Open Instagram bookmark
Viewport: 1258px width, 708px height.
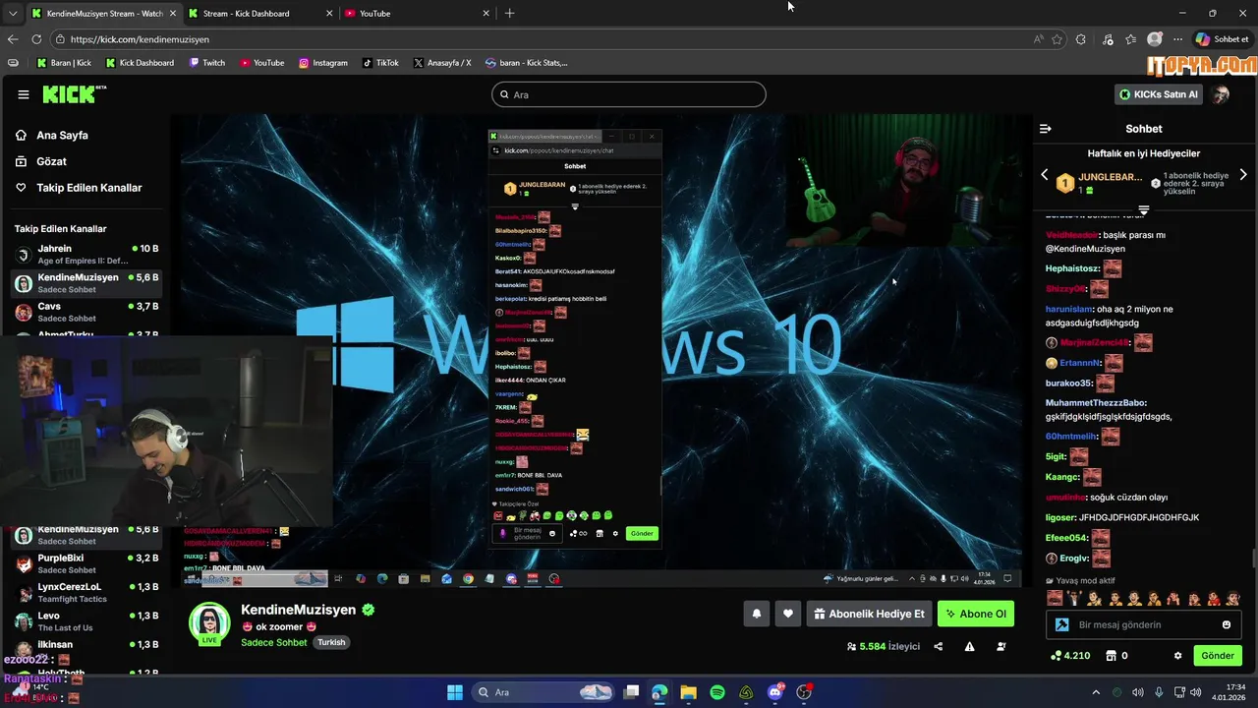click(323, 63)
